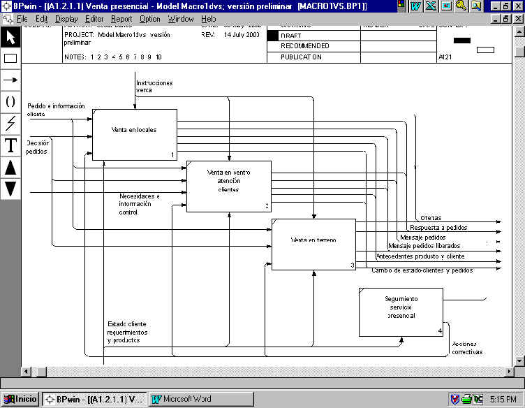This screenshot has height=408, width=525.
Task: Open the Editor menu
Action: [x=94, y=19]
